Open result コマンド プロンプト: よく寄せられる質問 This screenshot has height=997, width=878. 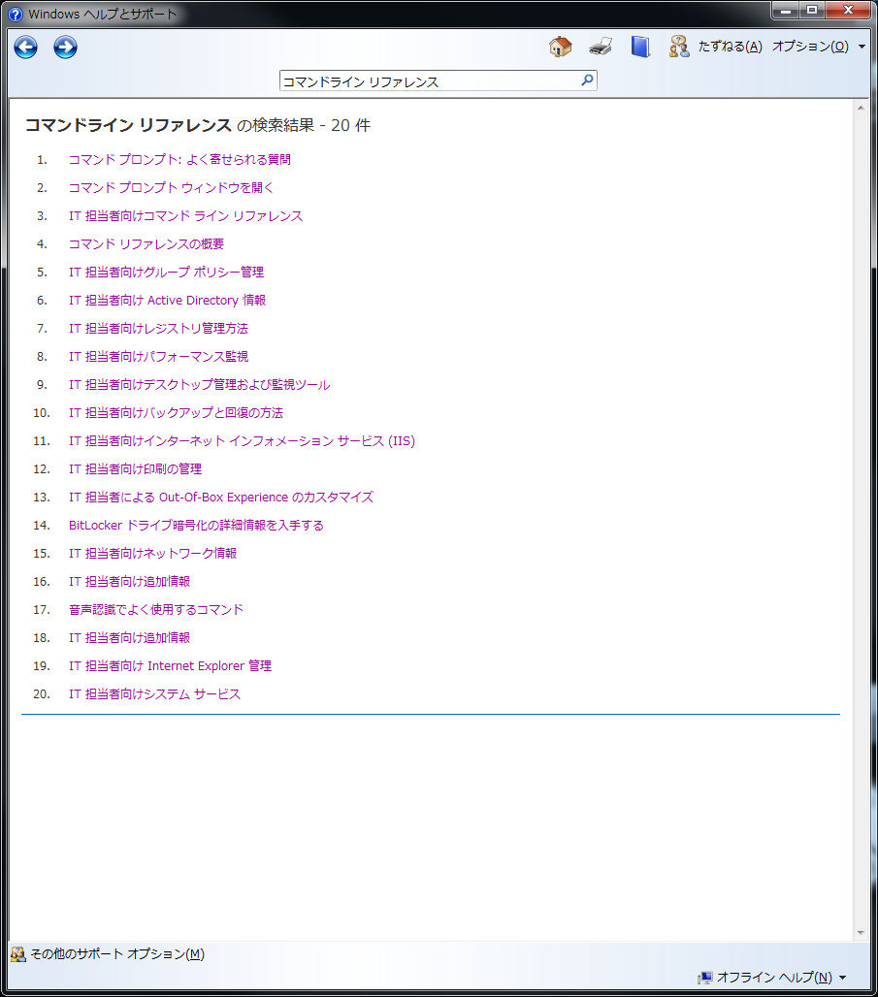coord(179,160)
